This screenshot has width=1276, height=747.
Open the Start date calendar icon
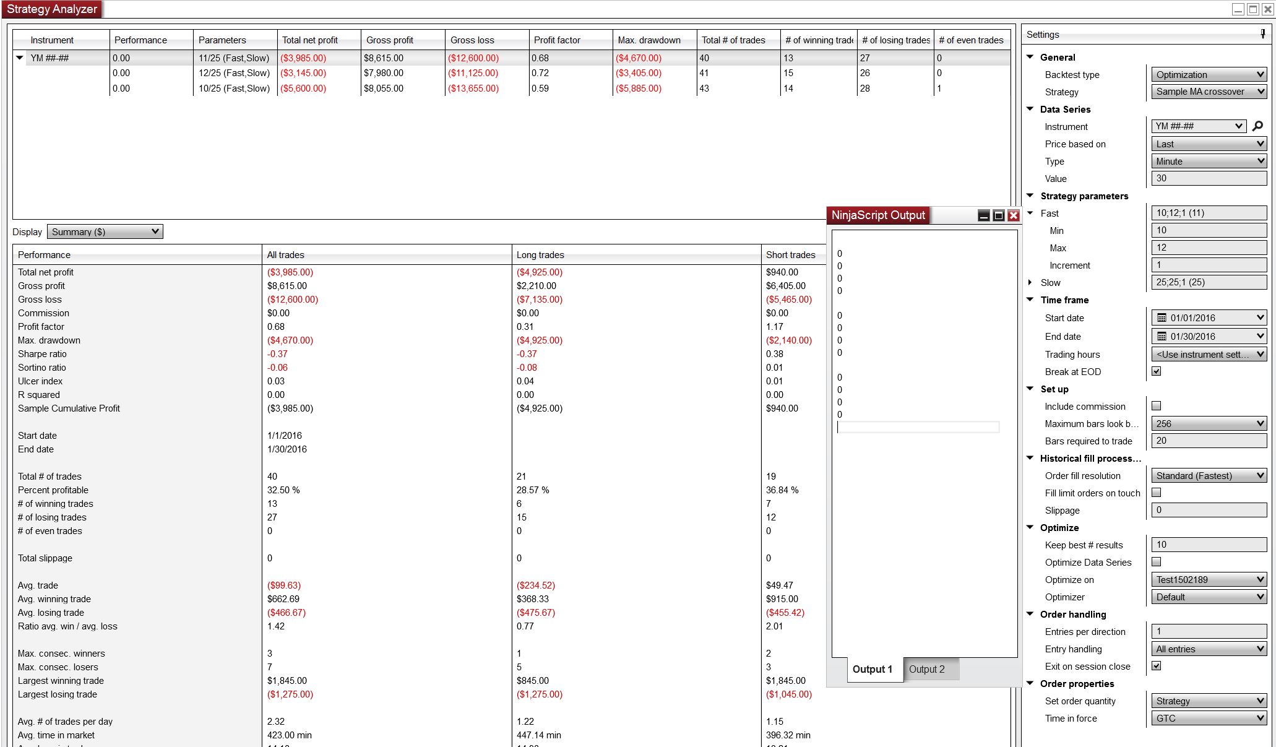click(x=1162, y=318)
